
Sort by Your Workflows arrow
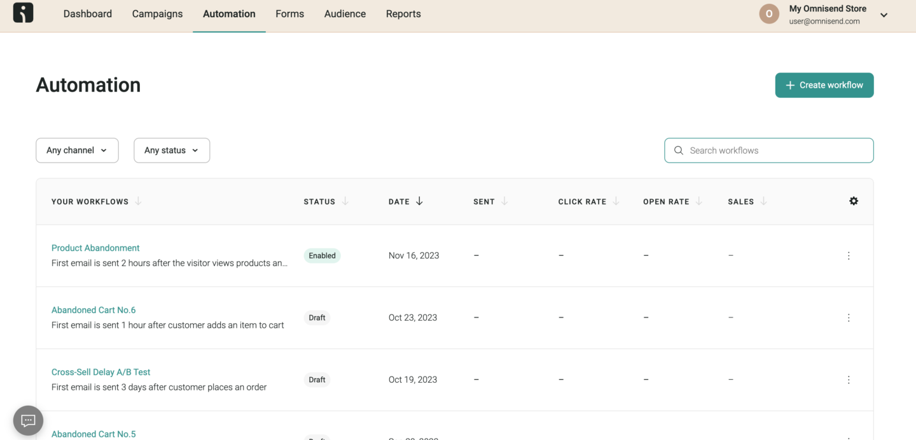138,201
